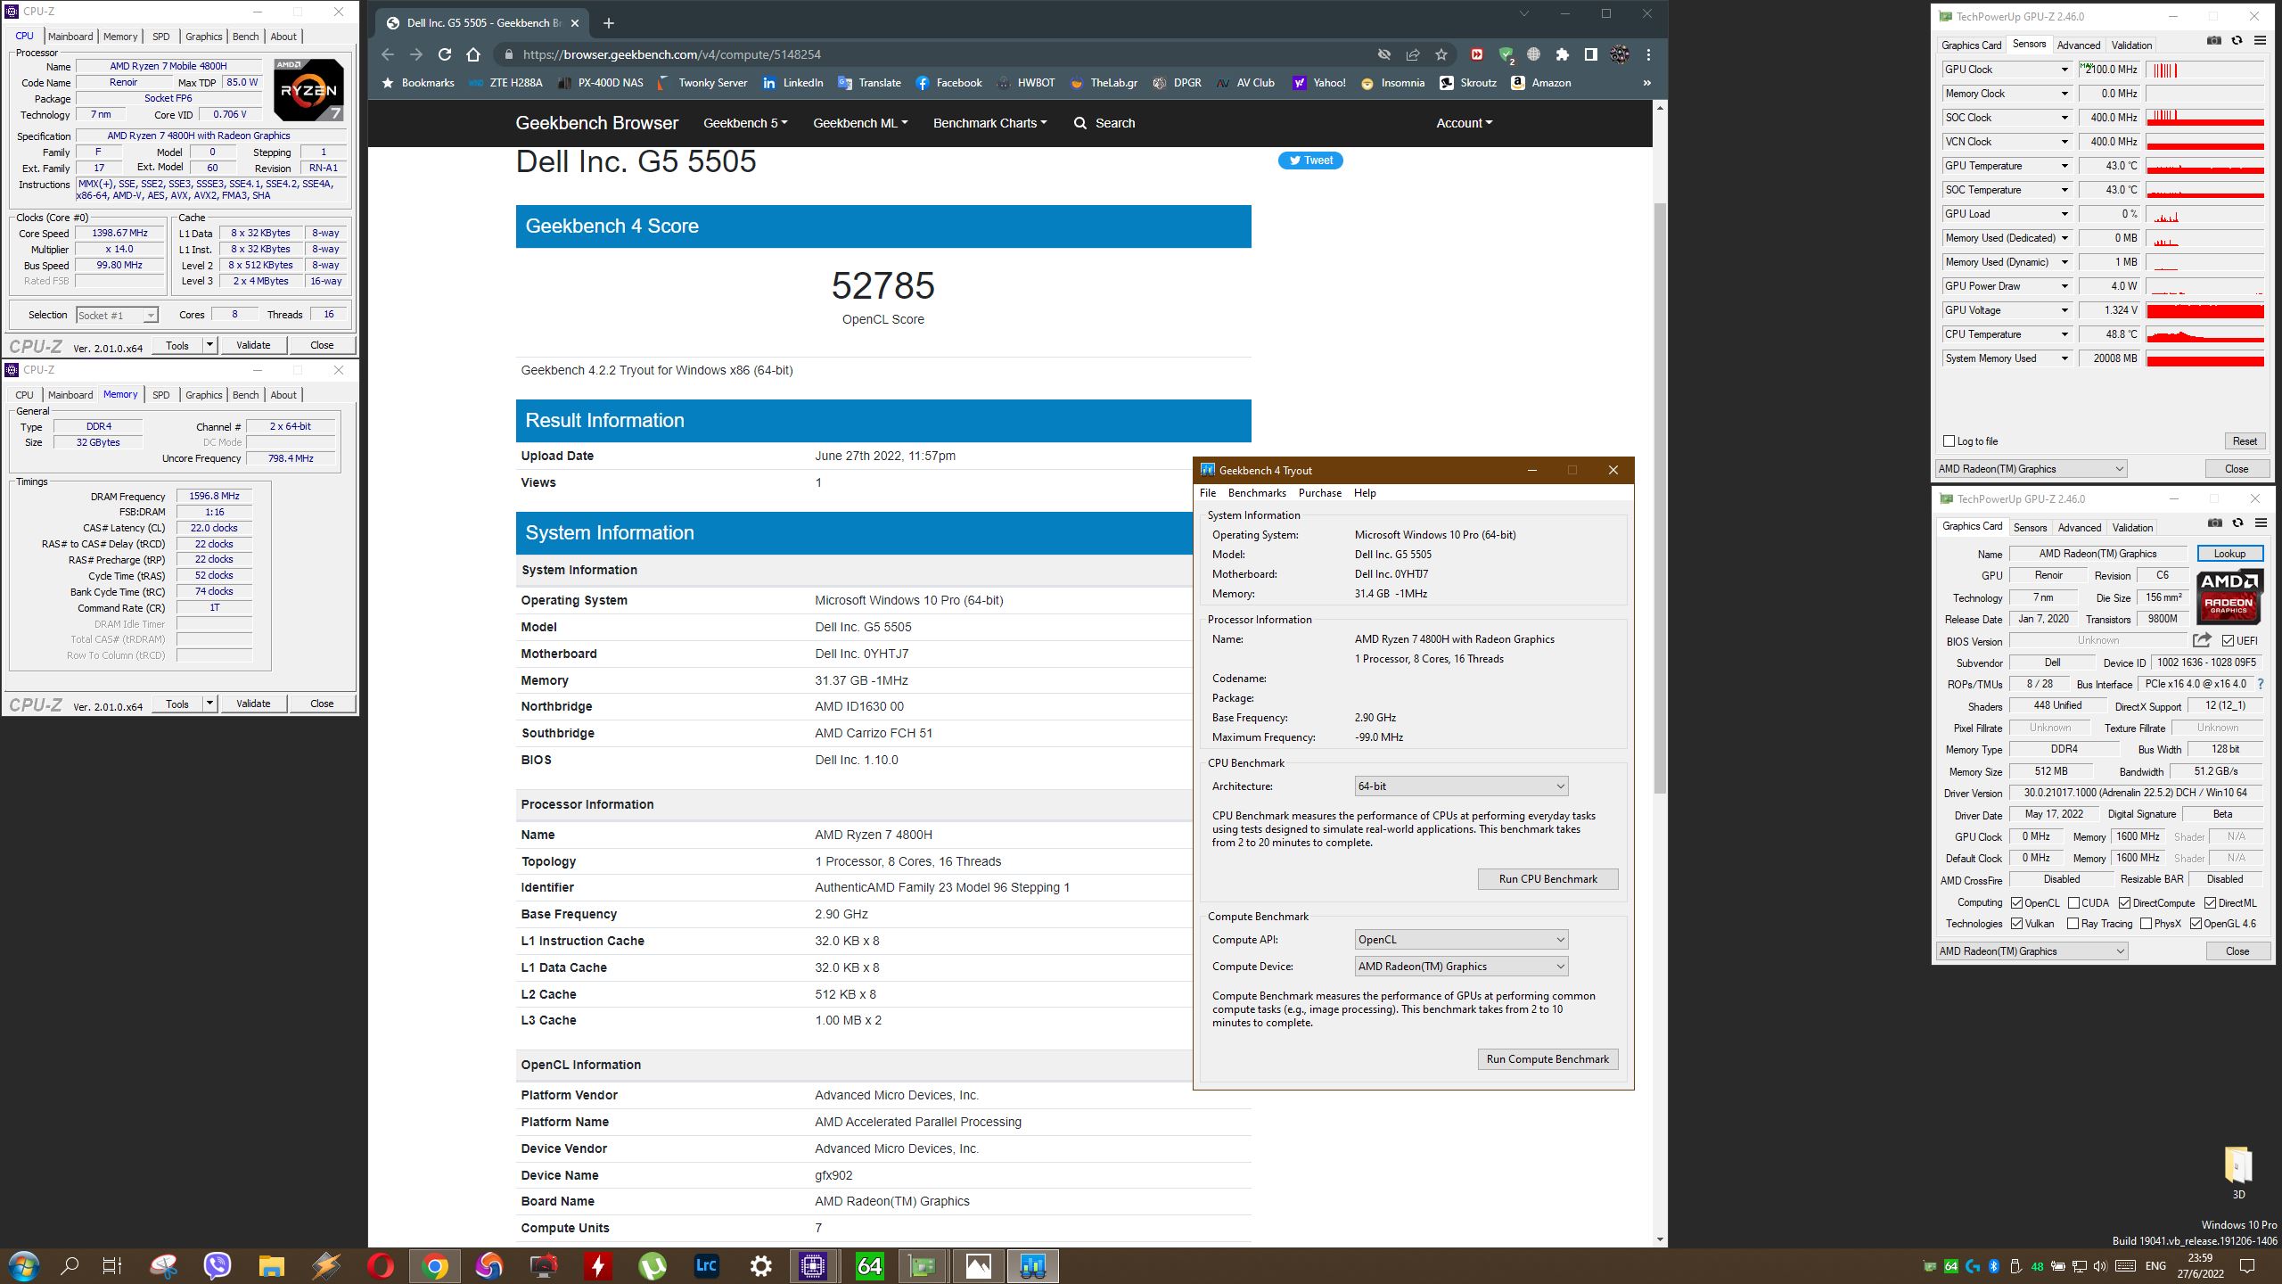
Task: Open Validation tab in Graphics Card window
Action: point(2132,528)
